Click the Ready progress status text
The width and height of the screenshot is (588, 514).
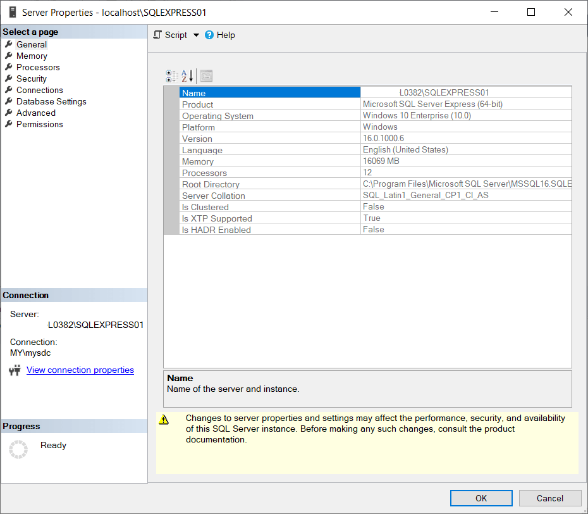[x=53, y=445]
